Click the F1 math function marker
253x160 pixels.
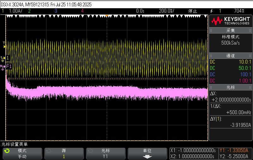9,66
